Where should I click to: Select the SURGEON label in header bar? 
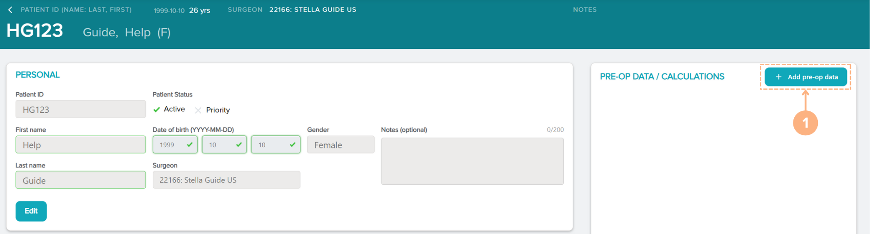[x=245, y=10]
